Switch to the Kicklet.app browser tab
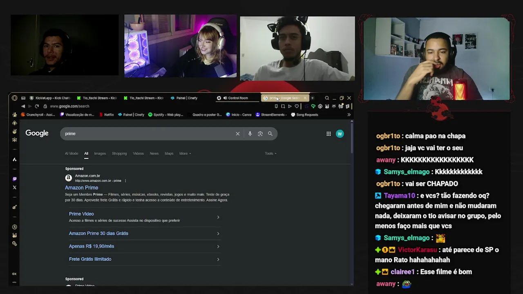This screenshot has width=523, height=294. pyautogui.click(x=50, y=98)
